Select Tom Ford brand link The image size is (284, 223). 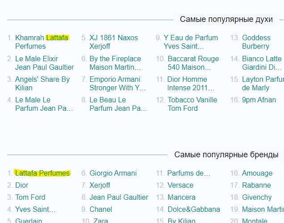pos(30,197)
